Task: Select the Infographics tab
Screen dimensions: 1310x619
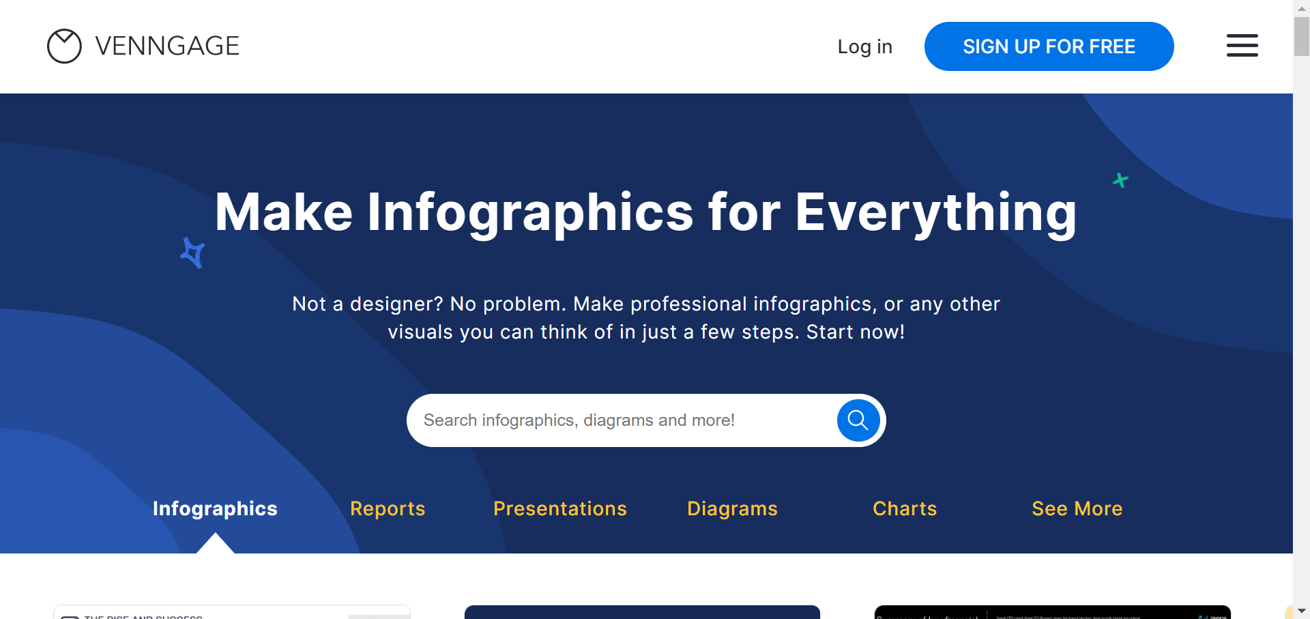Action: tap(215, 508)
